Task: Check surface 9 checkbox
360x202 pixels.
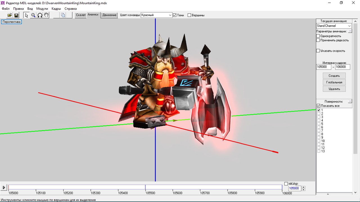Action: 319,137
